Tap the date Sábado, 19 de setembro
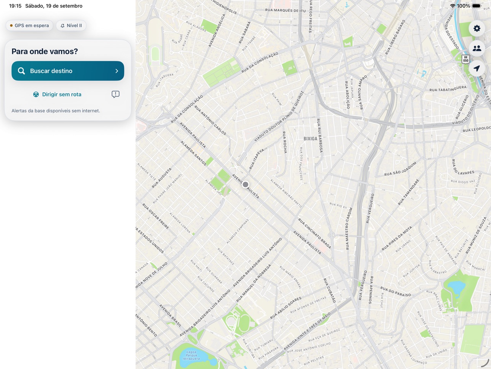This screenshot has width=491, height=369. click(54, 6)
